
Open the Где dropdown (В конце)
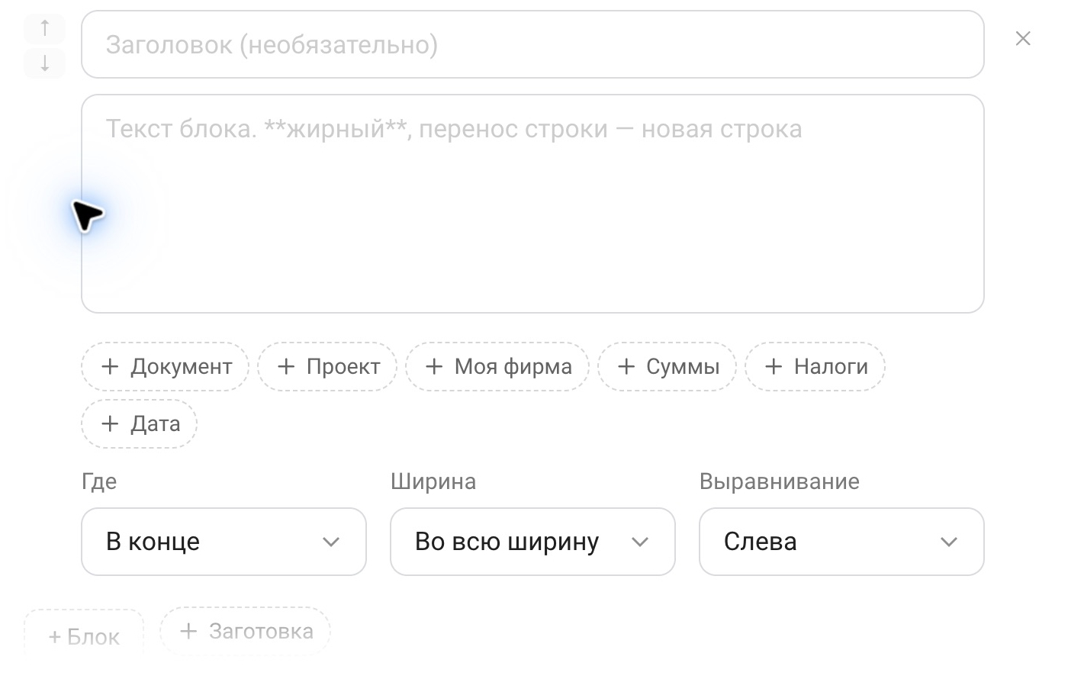pyautogui.click(x=224, y=542)
